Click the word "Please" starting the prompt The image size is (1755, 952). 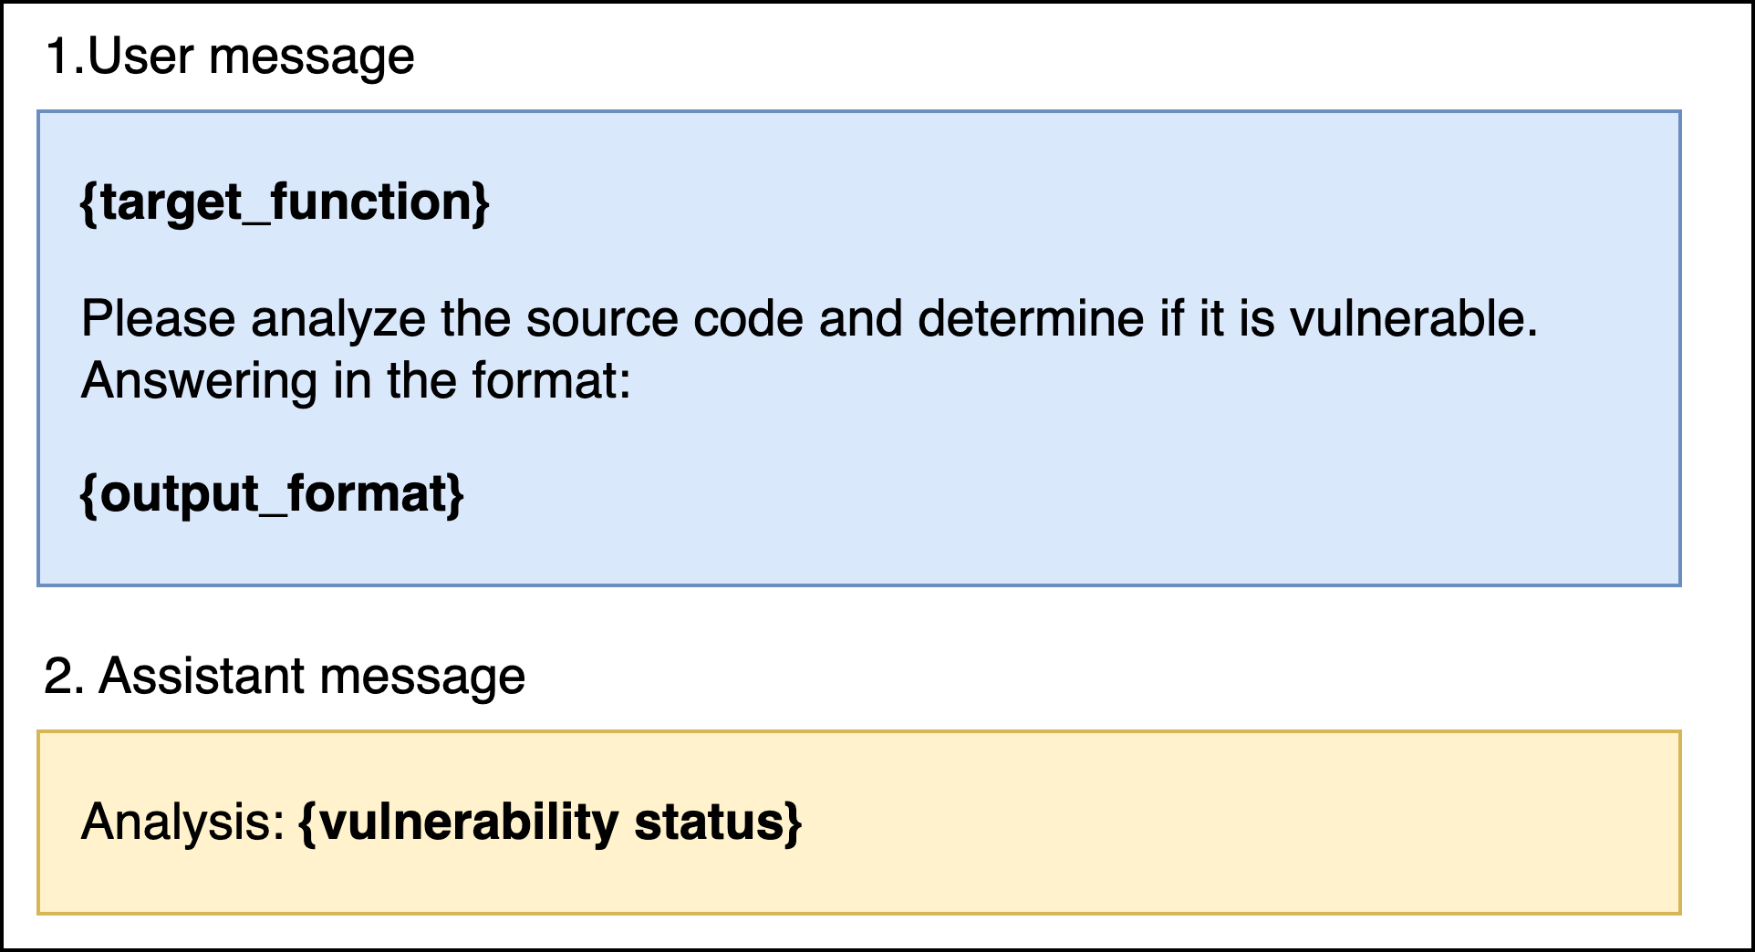click(159, 318)
